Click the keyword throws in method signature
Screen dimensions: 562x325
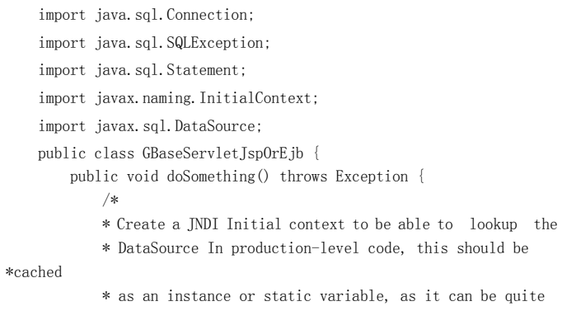tap(303, 177)
